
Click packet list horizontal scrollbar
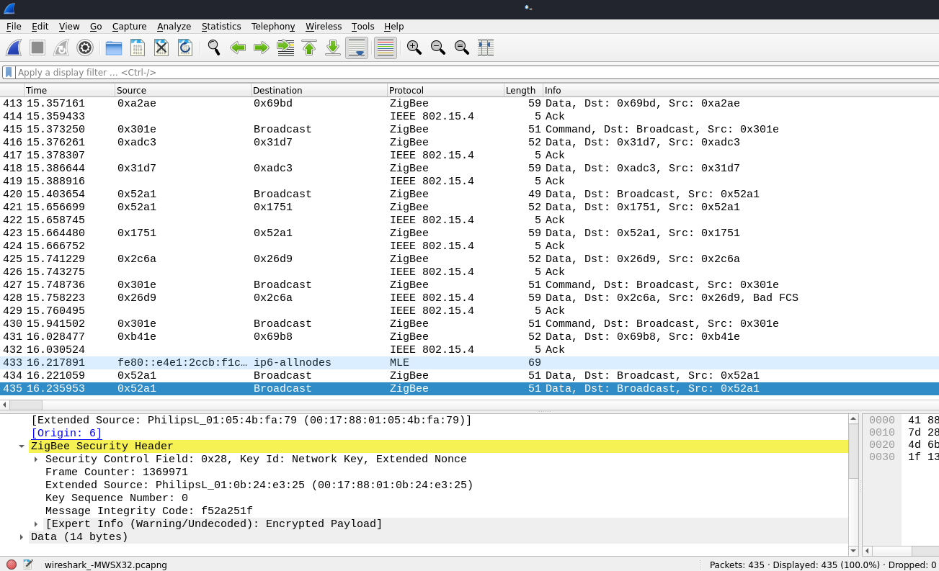pyautogui.click(x=25, y=405)
